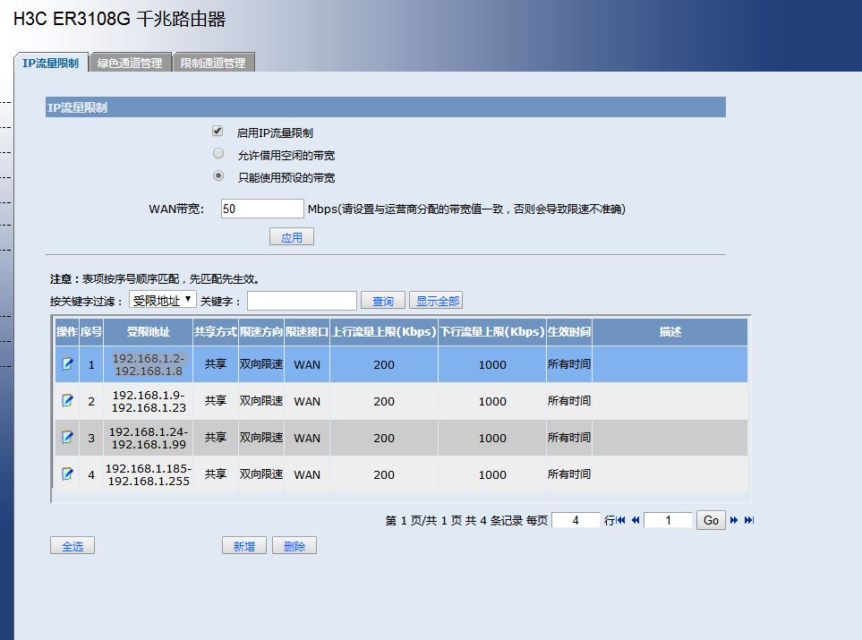This screenshot has width=862, height=640.
Task: Go to first page arrow icon
Action: click(621, 520)
